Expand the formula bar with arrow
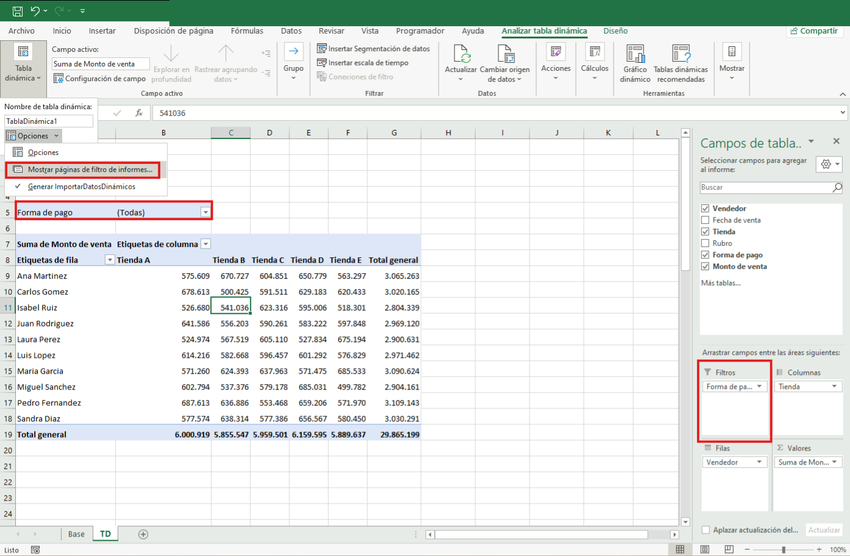 [843, 113]
